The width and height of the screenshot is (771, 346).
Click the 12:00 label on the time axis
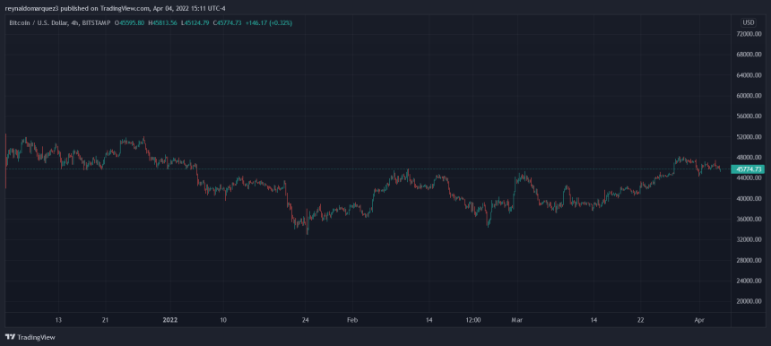[473, 320]
